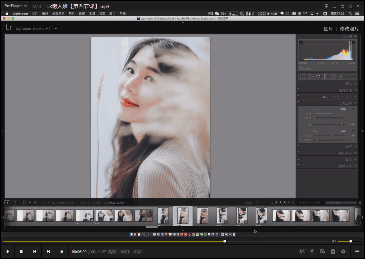Expand the 相机校准 panel
Screen dimensions: 365x259
point(355,166)
